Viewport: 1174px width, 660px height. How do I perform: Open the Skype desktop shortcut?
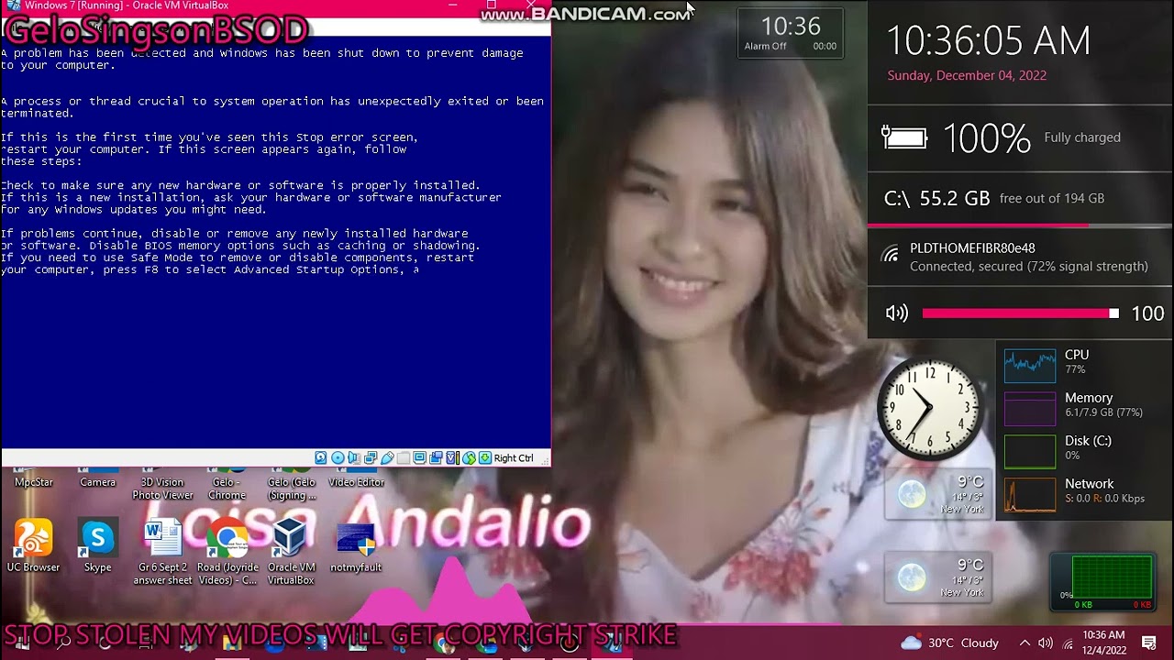[x=97, y=545]
